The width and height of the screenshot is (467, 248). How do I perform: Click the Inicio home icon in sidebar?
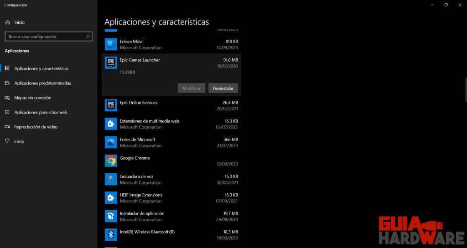7,22
